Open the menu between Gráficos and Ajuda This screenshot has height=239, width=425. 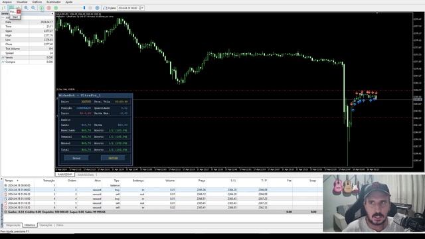pos(53,2)
